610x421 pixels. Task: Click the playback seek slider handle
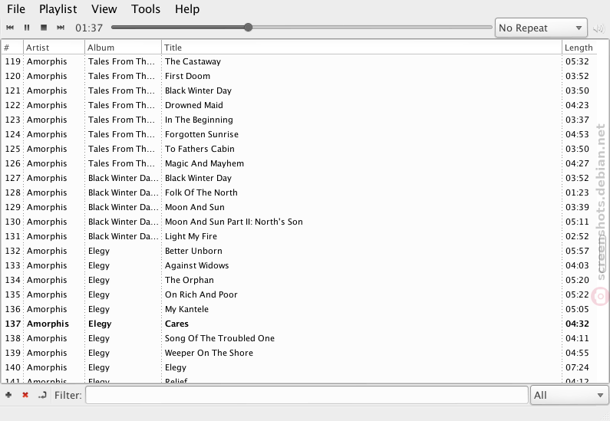[x=248, y=27]
